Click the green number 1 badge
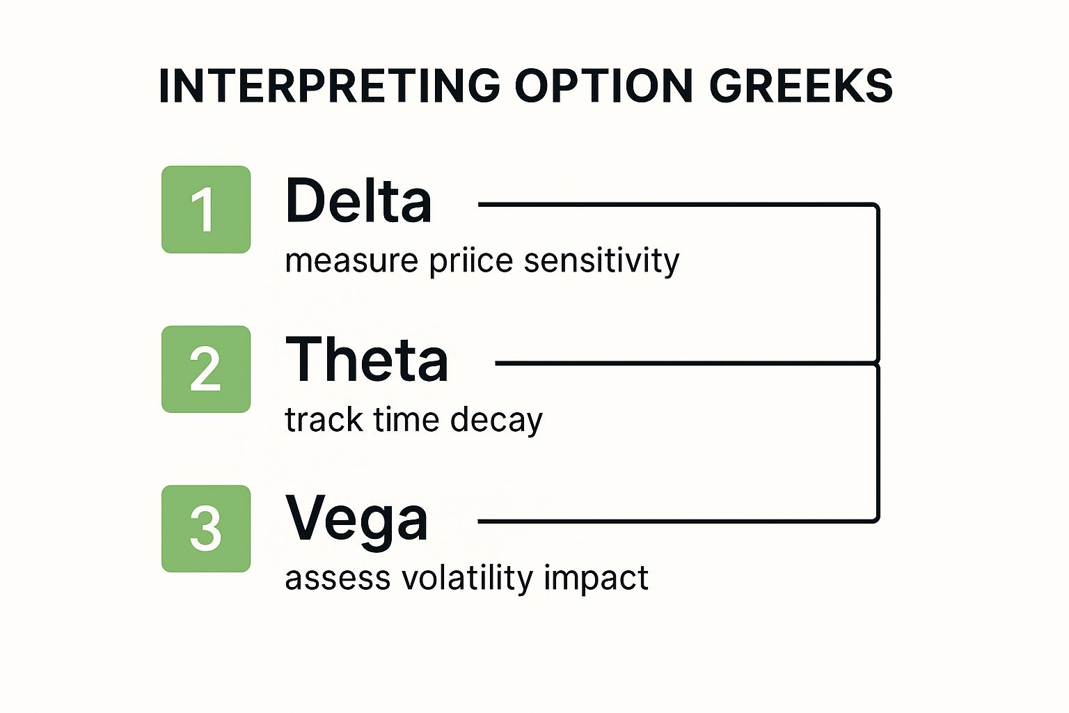This screenshot has width=1069, height=713. click(x=206, y=210)
